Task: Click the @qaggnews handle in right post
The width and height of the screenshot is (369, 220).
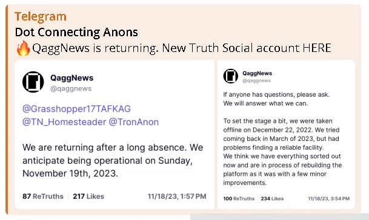Action: 256,80
